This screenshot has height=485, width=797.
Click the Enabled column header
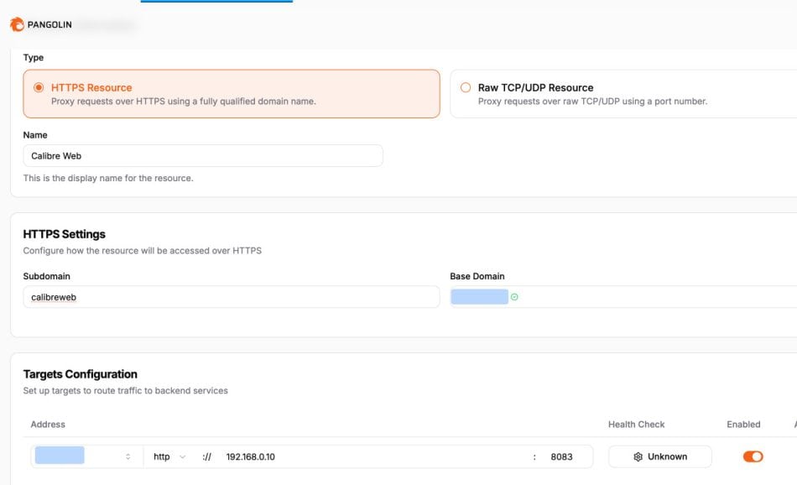coord(743,425)
